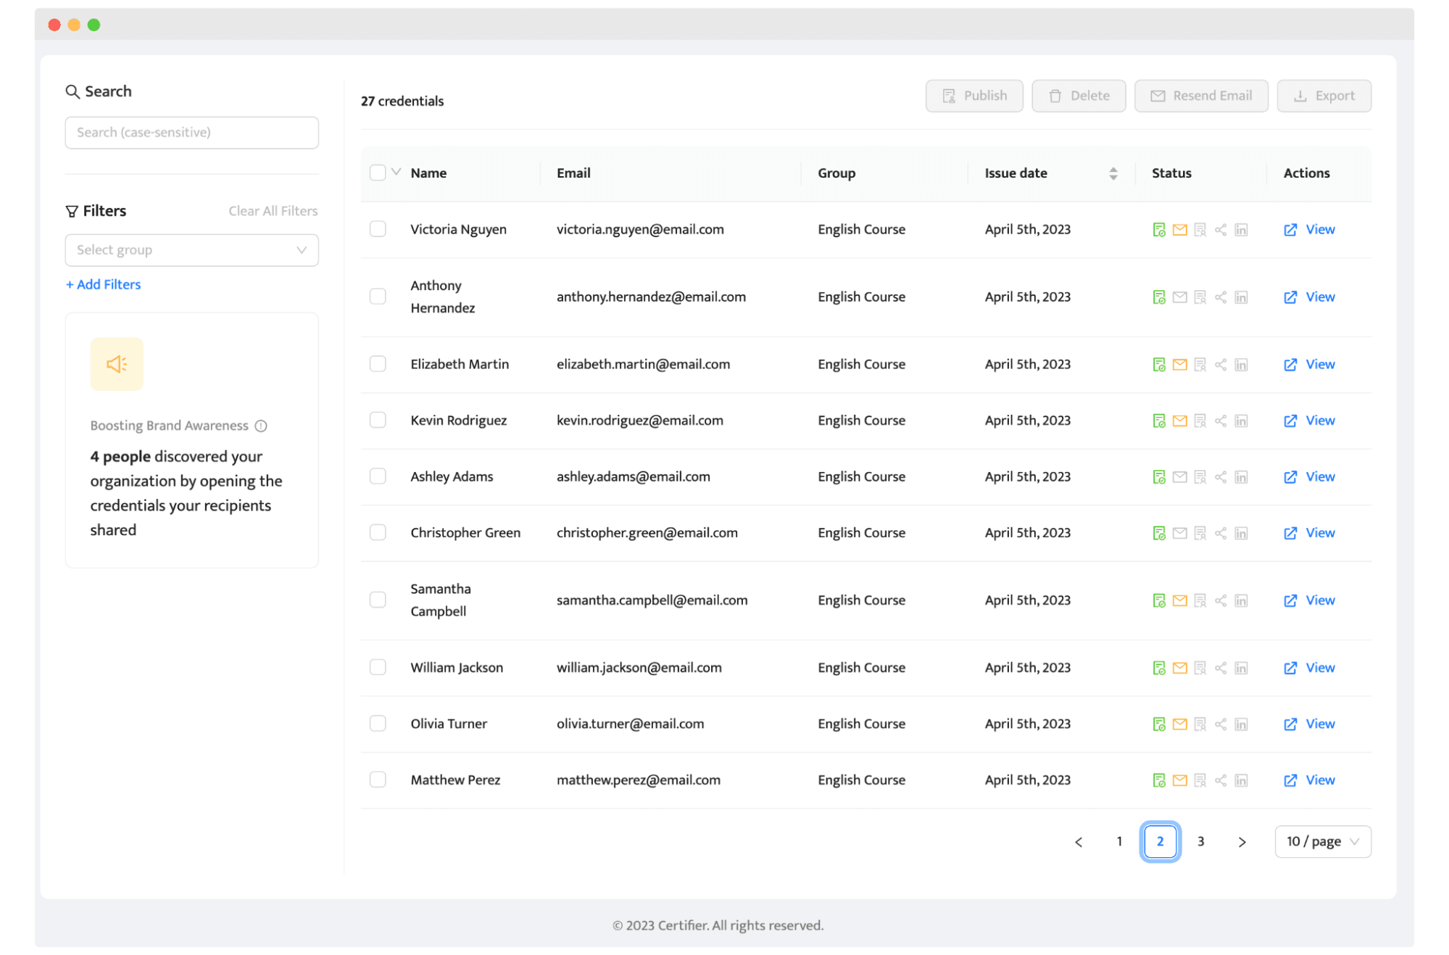Viewport: 1449px width, 955px height.
Task: Click the case-sensitive search field
Action: (191, 133)
